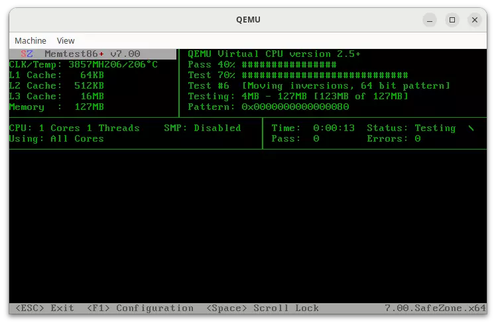
Task: Click the CLK/Temp reading line
Action: click(83, 64)
